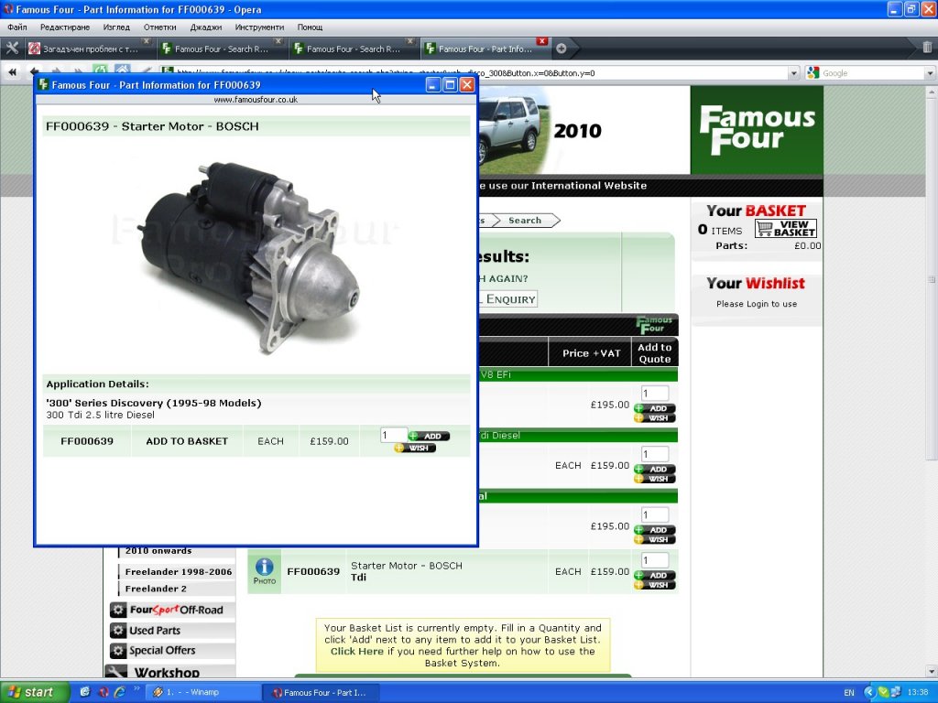Click 'Please Login to use' wishlist text
The image size is (938, 703).
757,304
